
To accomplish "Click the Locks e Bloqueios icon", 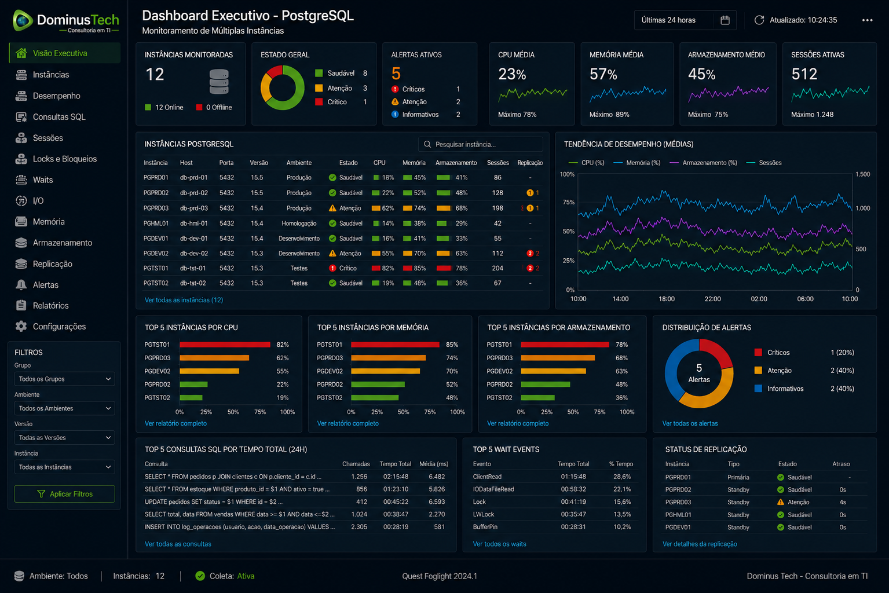I will (21, 159).
